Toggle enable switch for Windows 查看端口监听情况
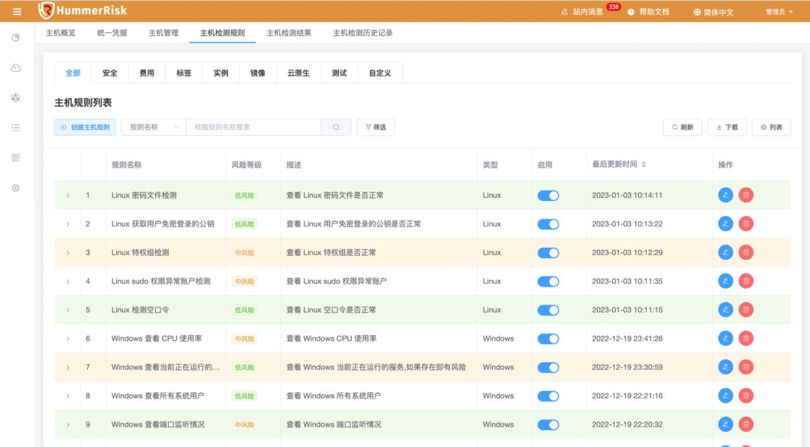Viewport: 810px width, 447px height. click(x=548, y=424)
